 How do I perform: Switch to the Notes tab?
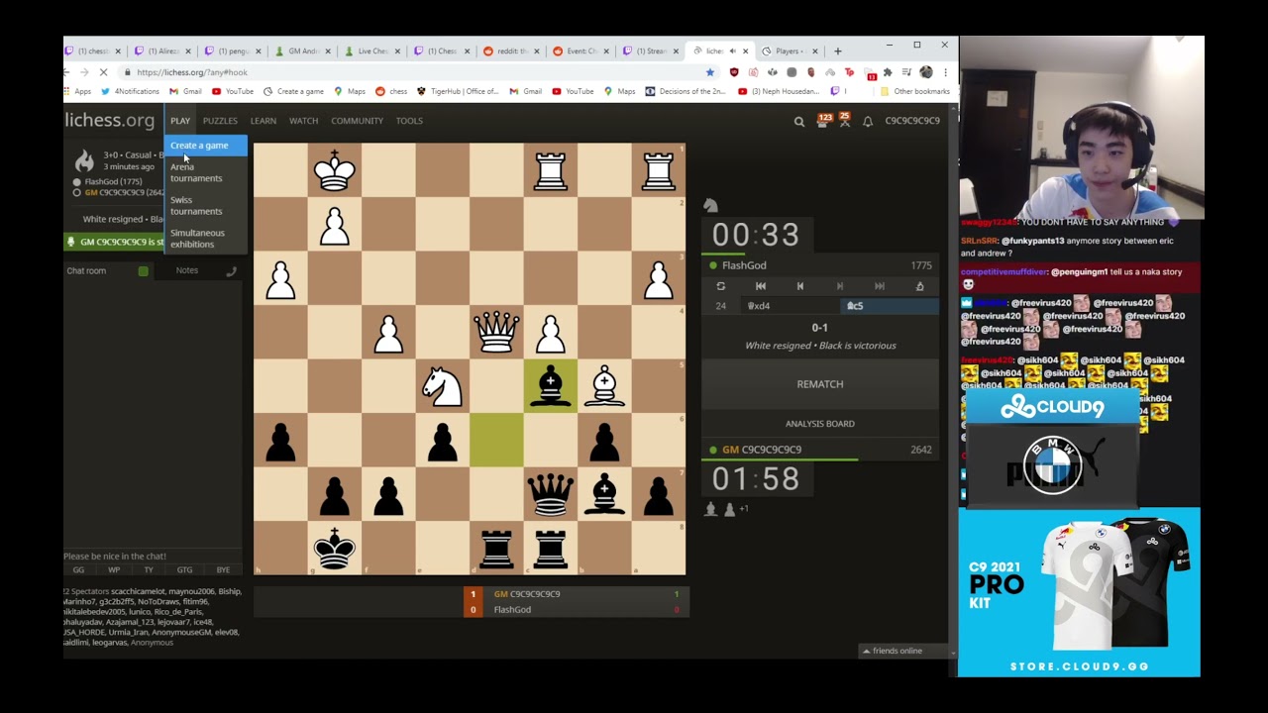[187, 270]
